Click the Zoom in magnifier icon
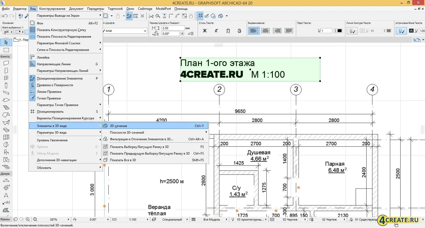 pos(28,220)
